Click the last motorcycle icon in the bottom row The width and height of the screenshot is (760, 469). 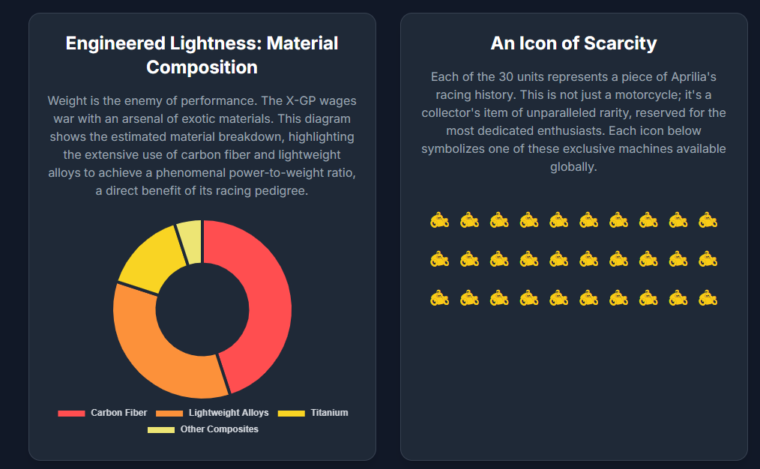tap(708, 298)
